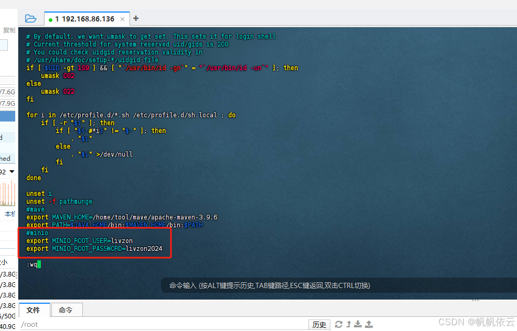Click the export MAVEN_HOME line
517x331 pixels.
click(x=122, y=217)
